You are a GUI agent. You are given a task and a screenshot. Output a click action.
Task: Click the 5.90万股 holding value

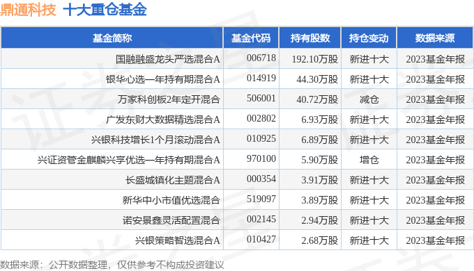(x=320, y=160)
